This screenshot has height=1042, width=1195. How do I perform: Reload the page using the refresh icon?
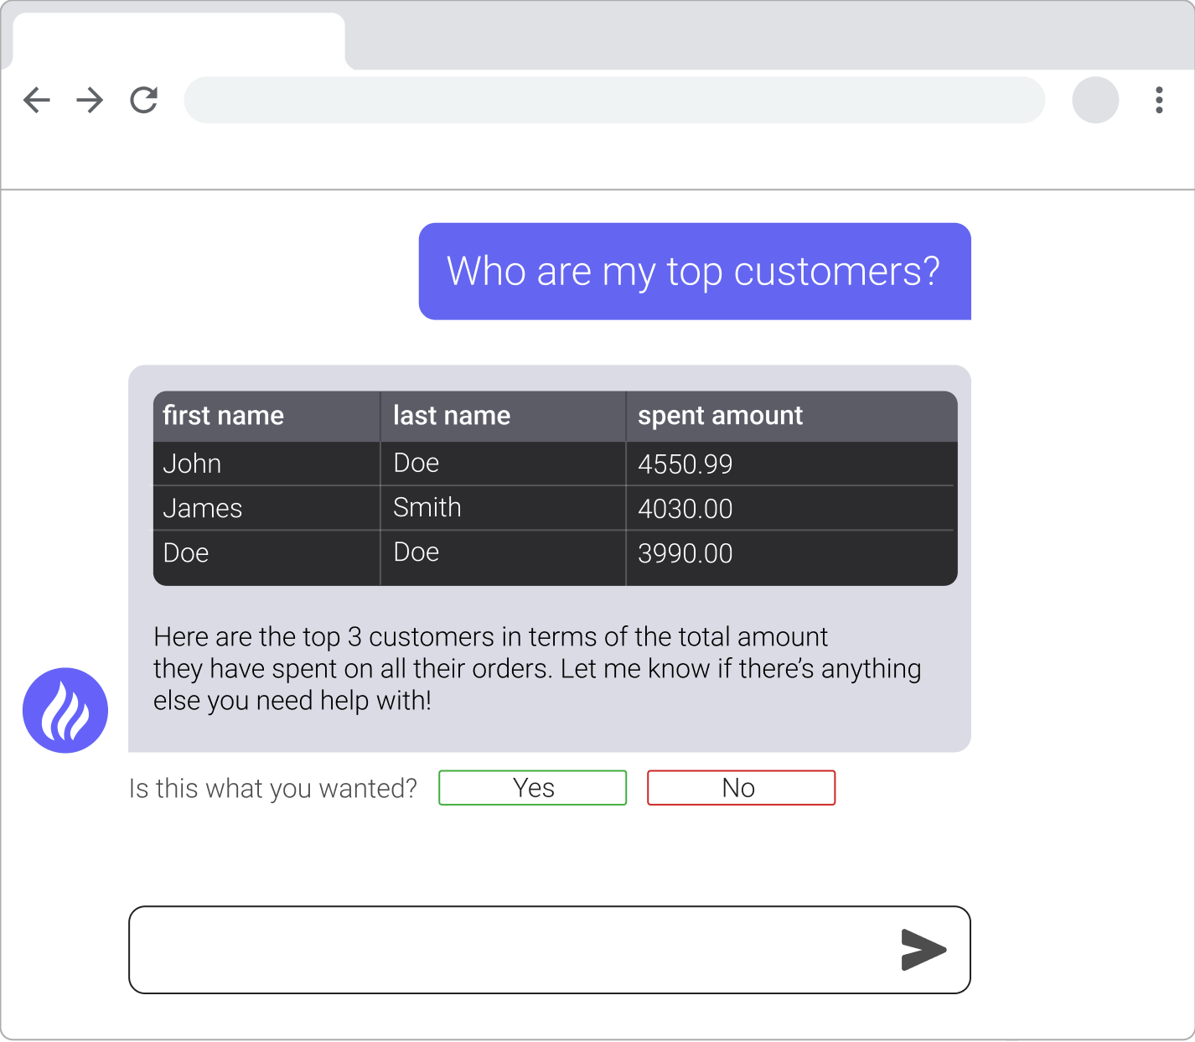click(142, 100)
